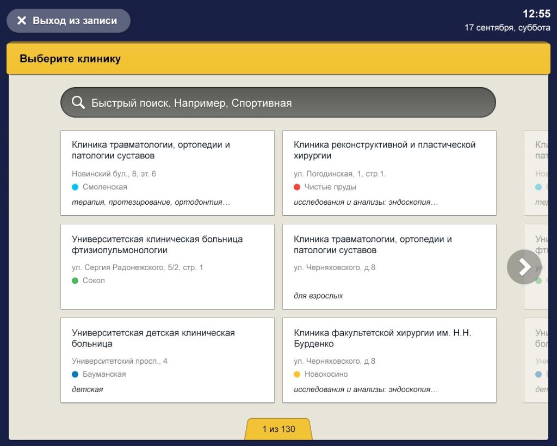Choose Клиника факультетской хирургии им. Бурденко
Screen dimensions: 557x446
point(389,360)
